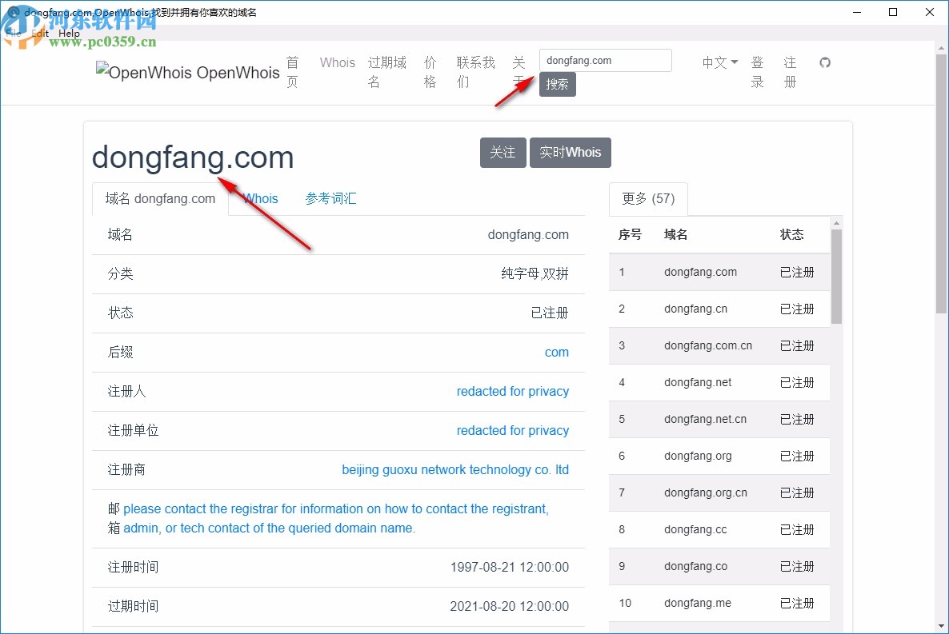Viewport: 949px width, 634px height.
Task: Click the 状态 column header
Action: click(x=791, y=235)
